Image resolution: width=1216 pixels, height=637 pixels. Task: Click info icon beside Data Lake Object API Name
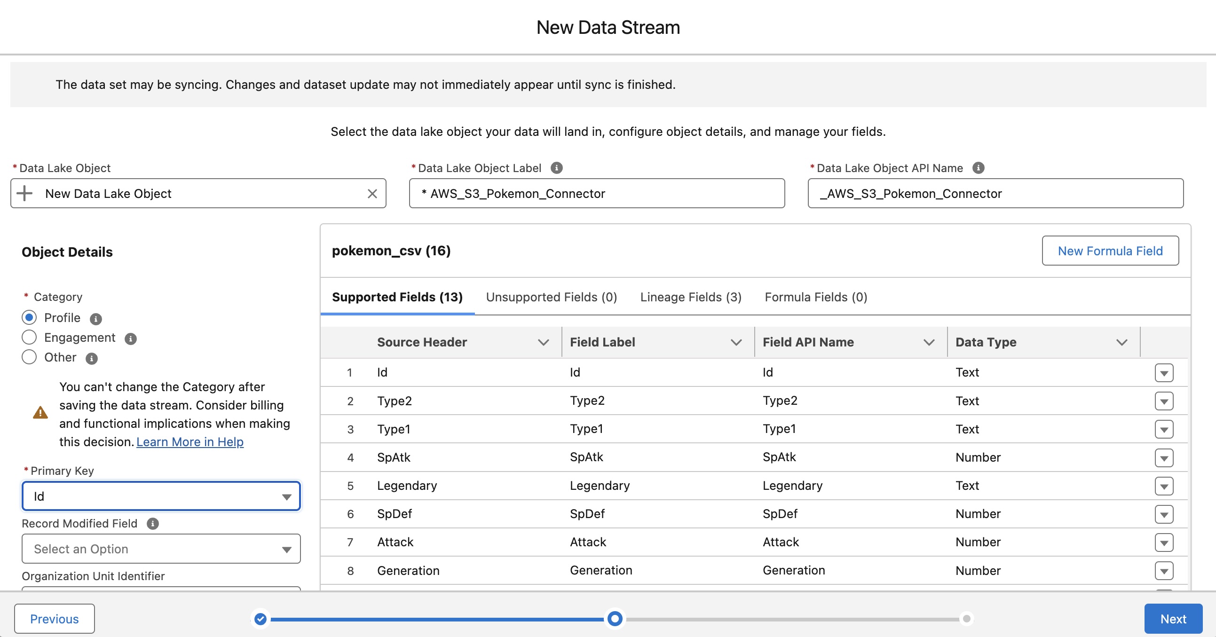coord(978,168)
